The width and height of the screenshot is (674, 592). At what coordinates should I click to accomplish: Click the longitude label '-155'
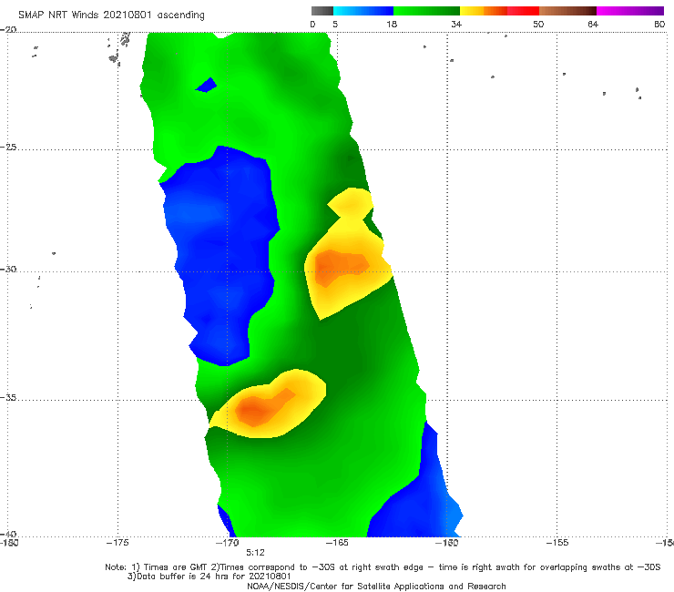click(557, 543)
